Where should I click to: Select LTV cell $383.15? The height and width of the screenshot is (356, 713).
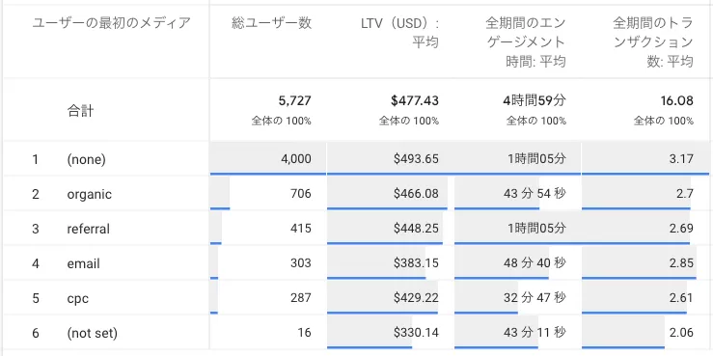416,262
